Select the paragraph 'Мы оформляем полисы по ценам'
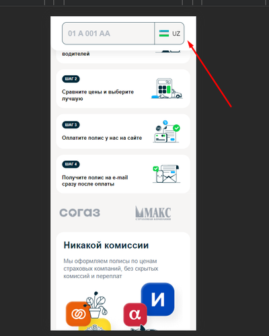 pyautogui.click(x=111, y=269)
